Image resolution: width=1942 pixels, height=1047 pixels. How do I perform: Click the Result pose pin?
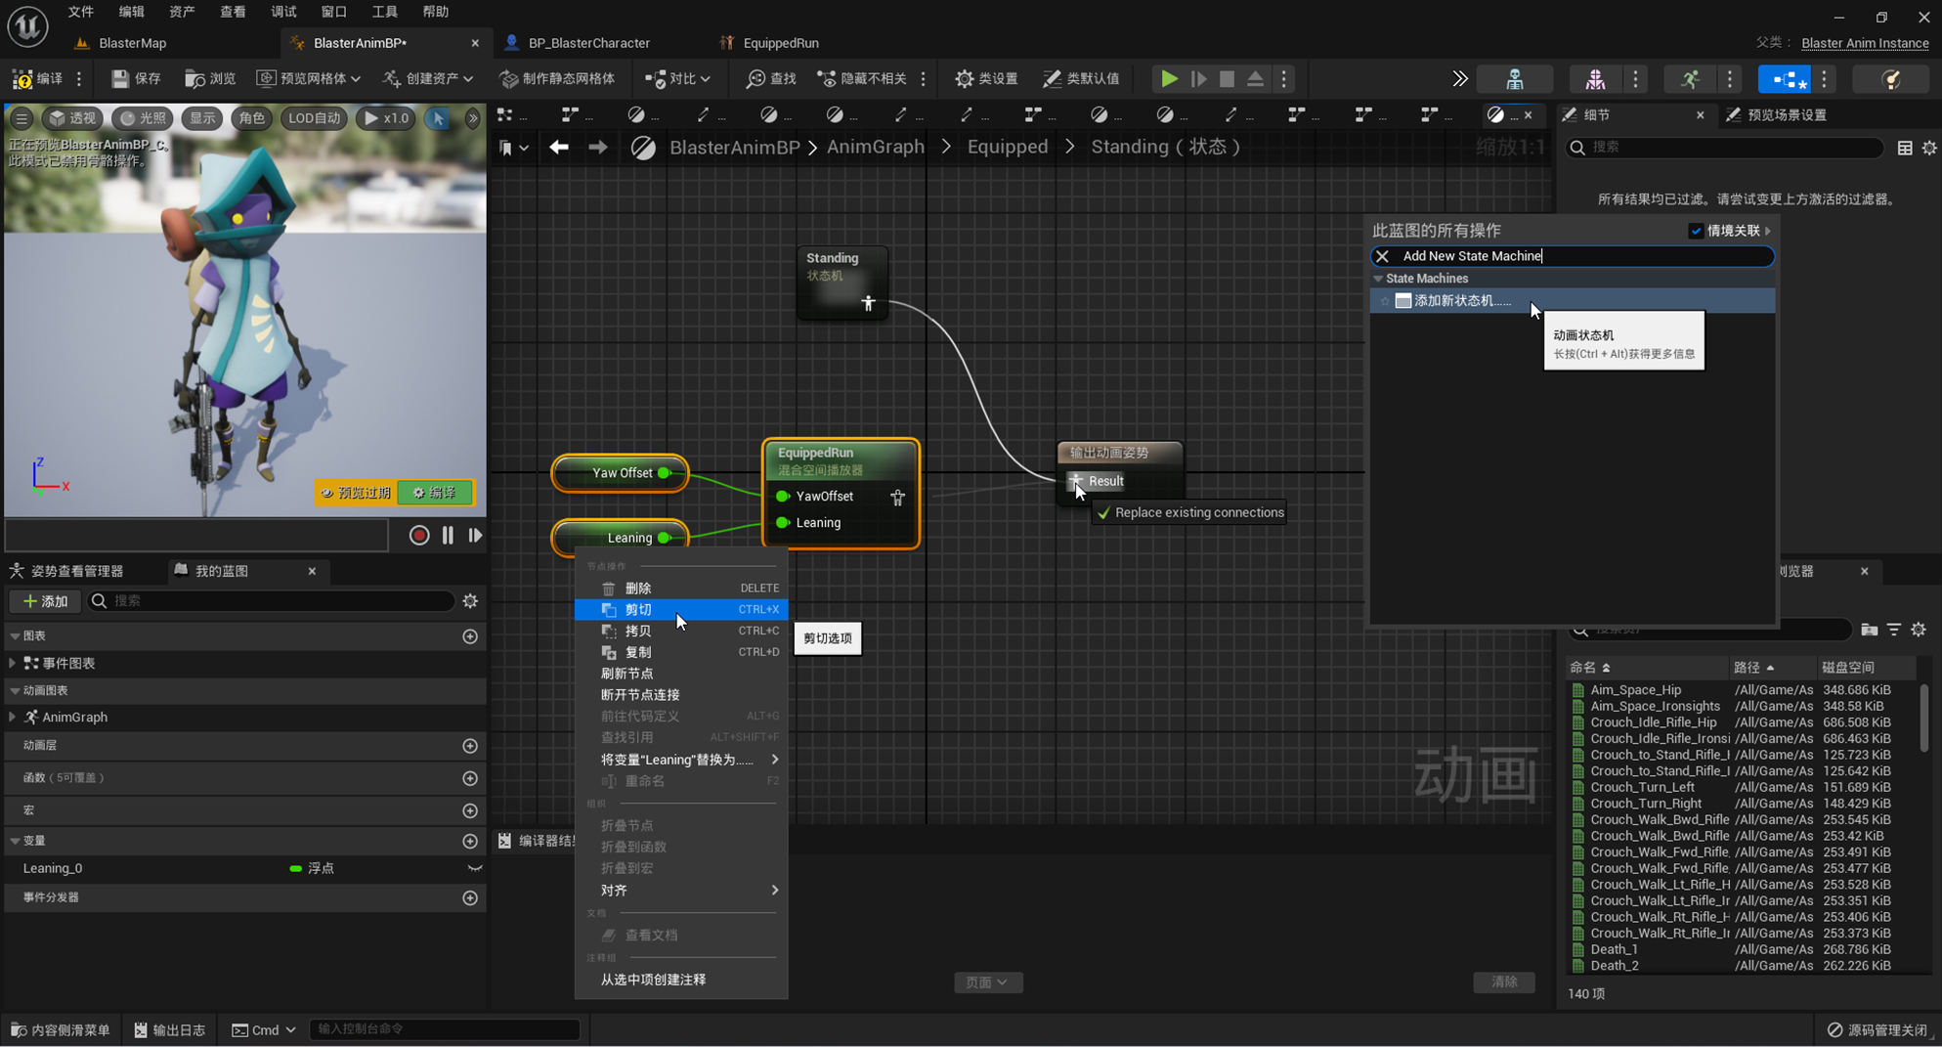coord(1075,480)
